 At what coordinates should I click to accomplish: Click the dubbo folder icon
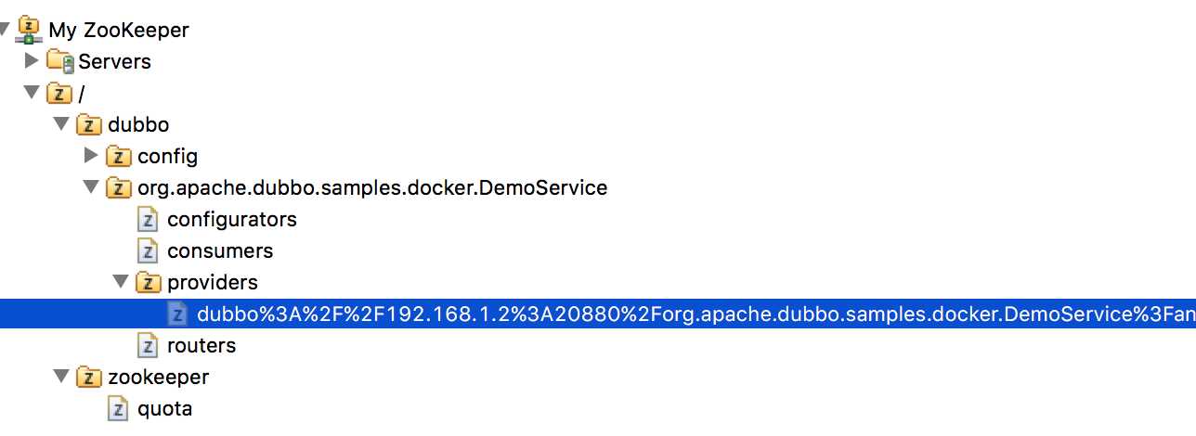coord(89,125)
